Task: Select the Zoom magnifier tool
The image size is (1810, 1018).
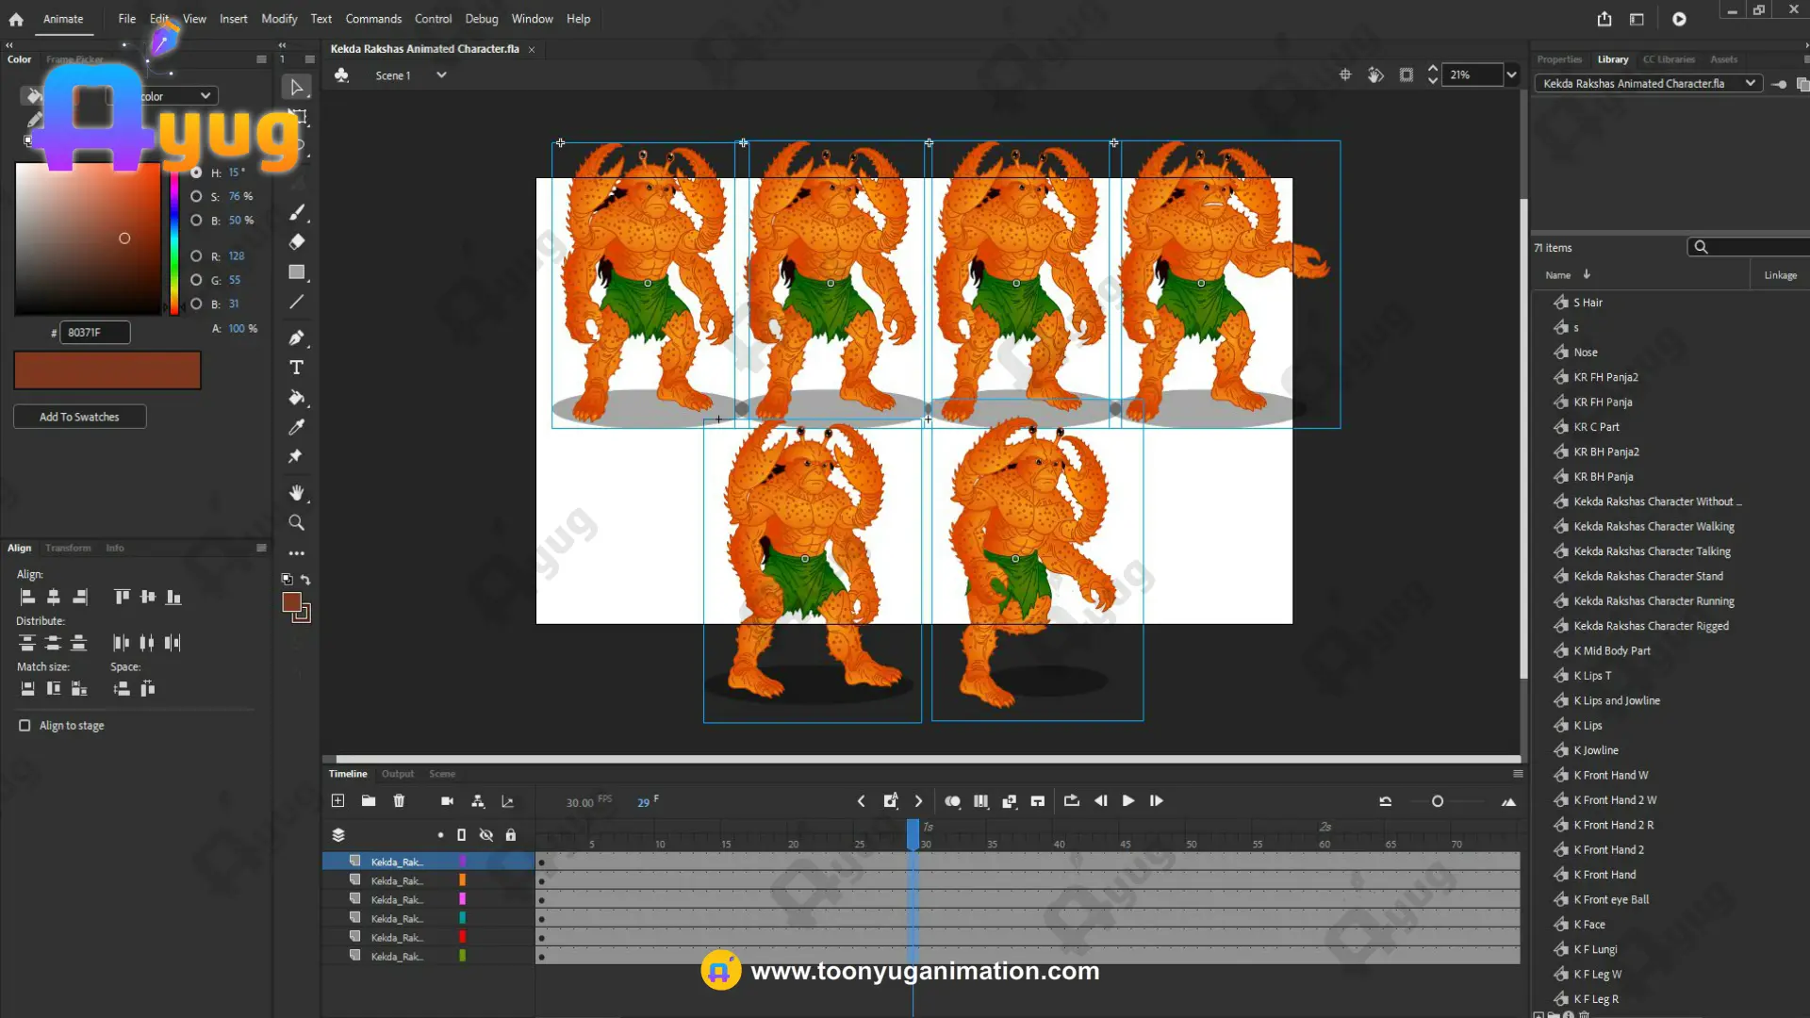Action: pos(296,523)
